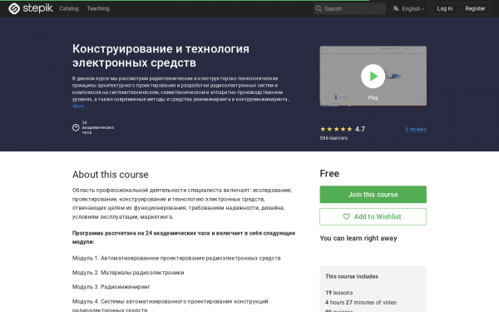
Task: Click the search magnifier icon
Action: pos(319,8)
